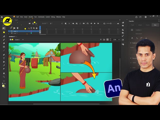
Task: Click the swap colors icon
Action: coord(5,83)
